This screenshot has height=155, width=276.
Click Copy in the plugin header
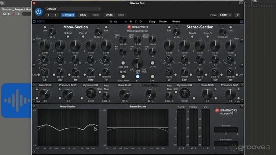(x=83, y=15)
